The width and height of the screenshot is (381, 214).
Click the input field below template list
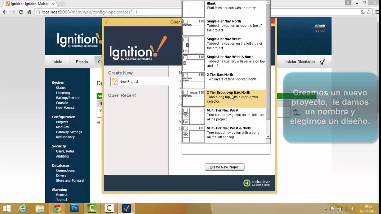[x=226, y=149]
